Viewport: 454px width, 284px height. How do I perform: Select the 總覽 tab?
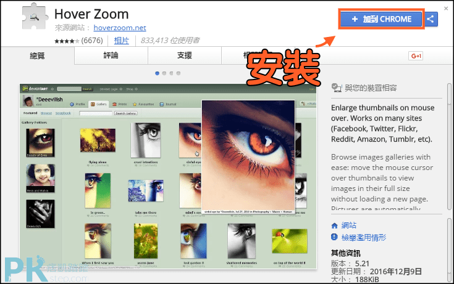37,55
